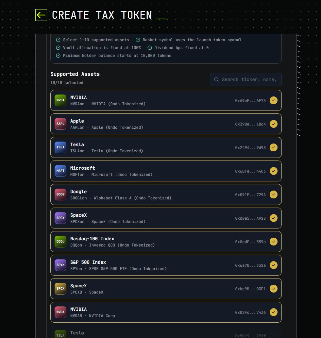Click address 0x390a...18c4

pos(250,124)
